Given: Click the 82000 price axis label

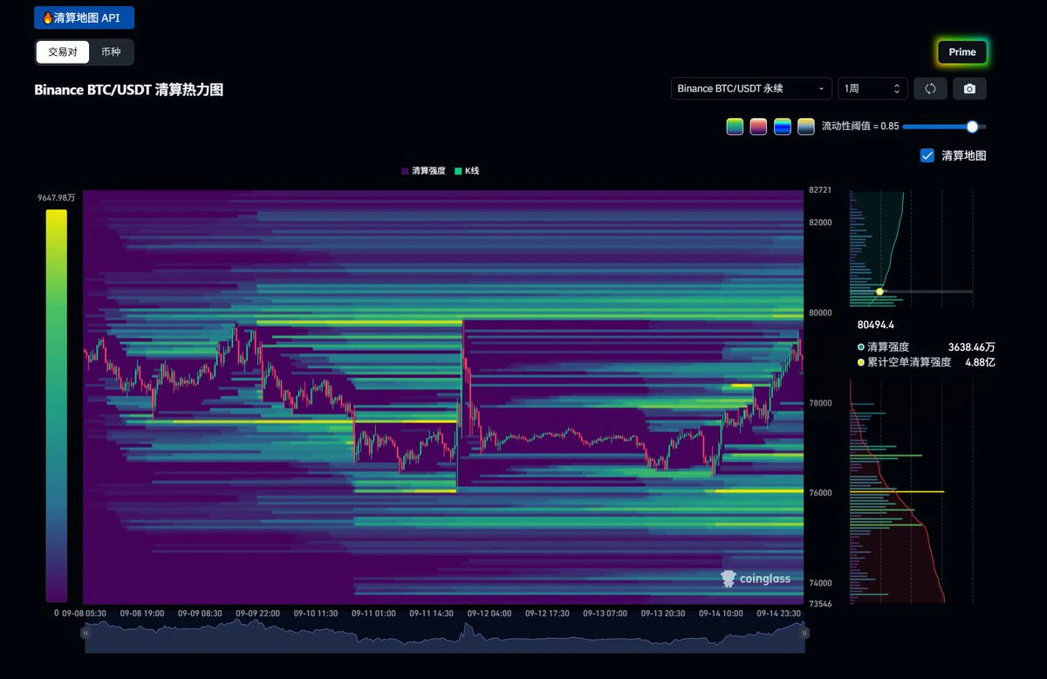Looking at the screenshot, I should click(x=821, y=223).
